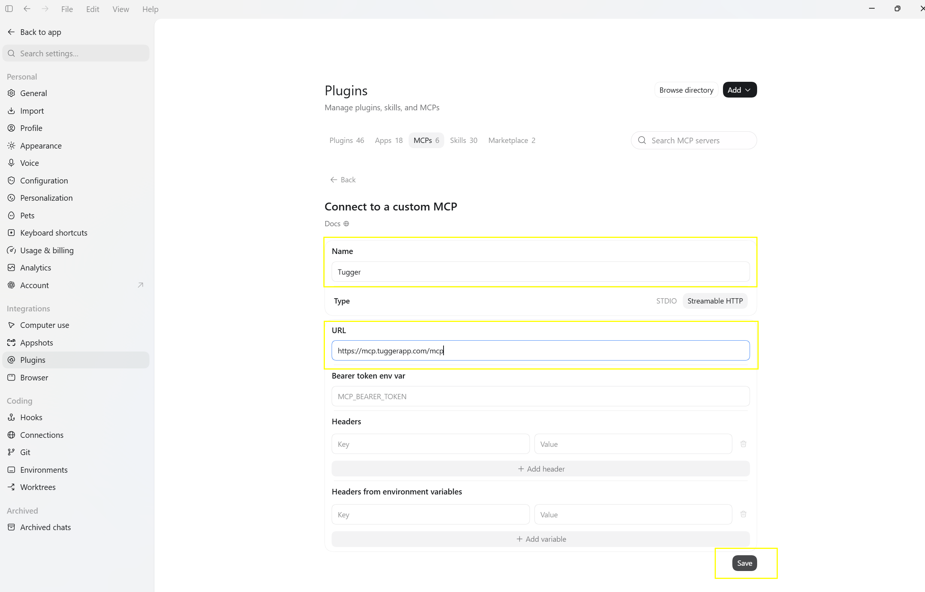The width and height of the screenshot is (925, 592).
Task: Open Worktrees settings icon
Action: coord(12,487)
